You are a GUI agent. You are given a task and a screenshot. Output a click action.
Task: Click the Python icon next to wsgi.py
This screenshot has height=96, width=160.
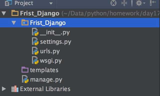coord(35,60)
